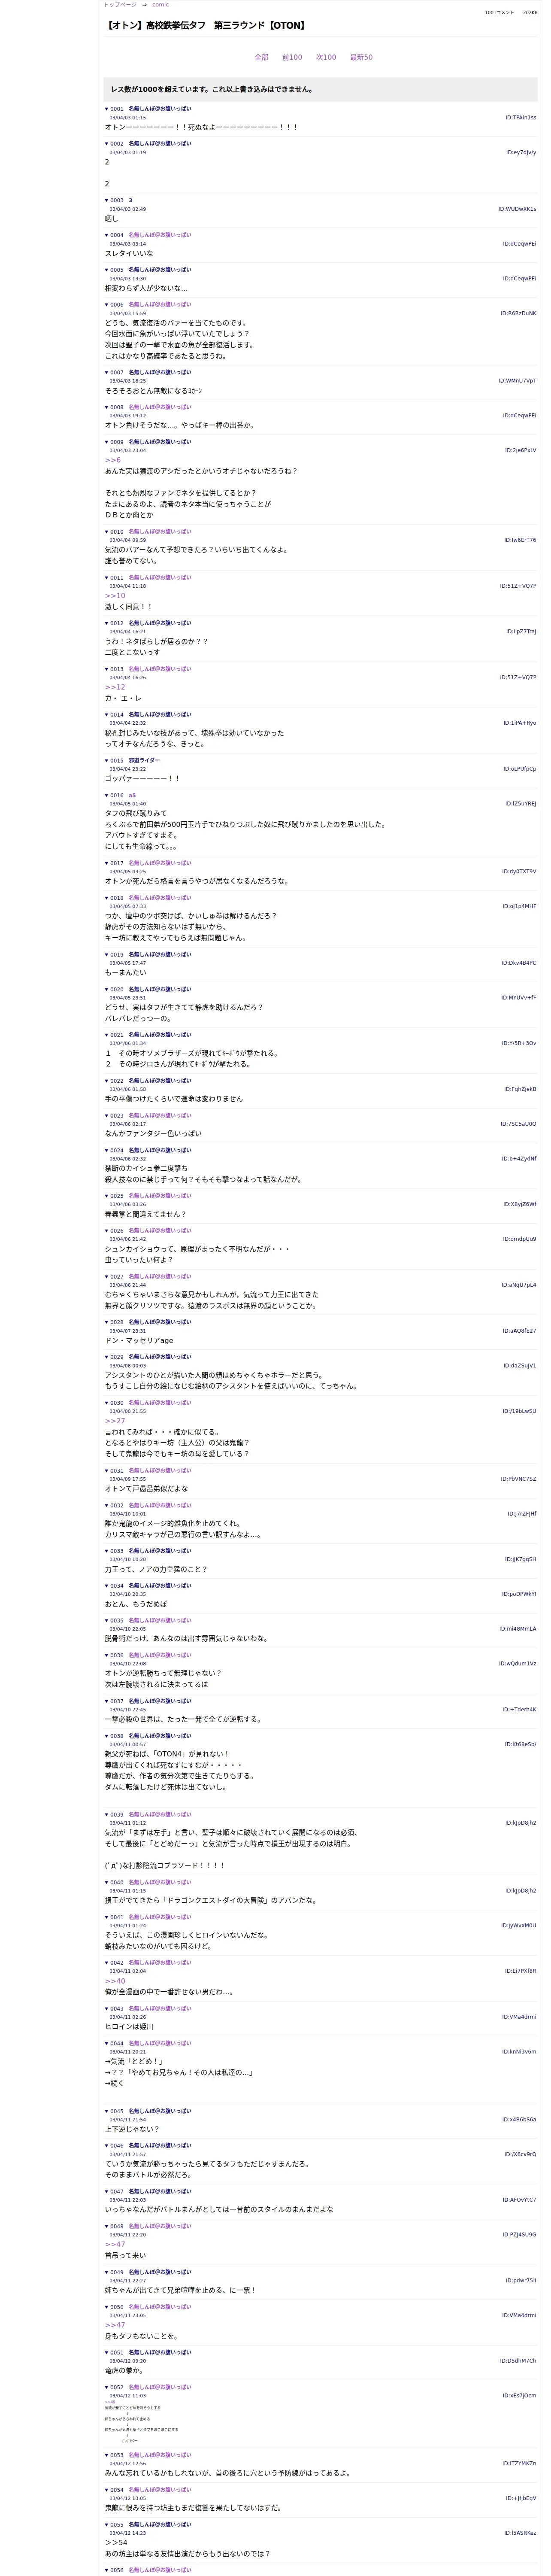Select ID:b+4ZydNf on post 0024

(x=519, y=1159)
